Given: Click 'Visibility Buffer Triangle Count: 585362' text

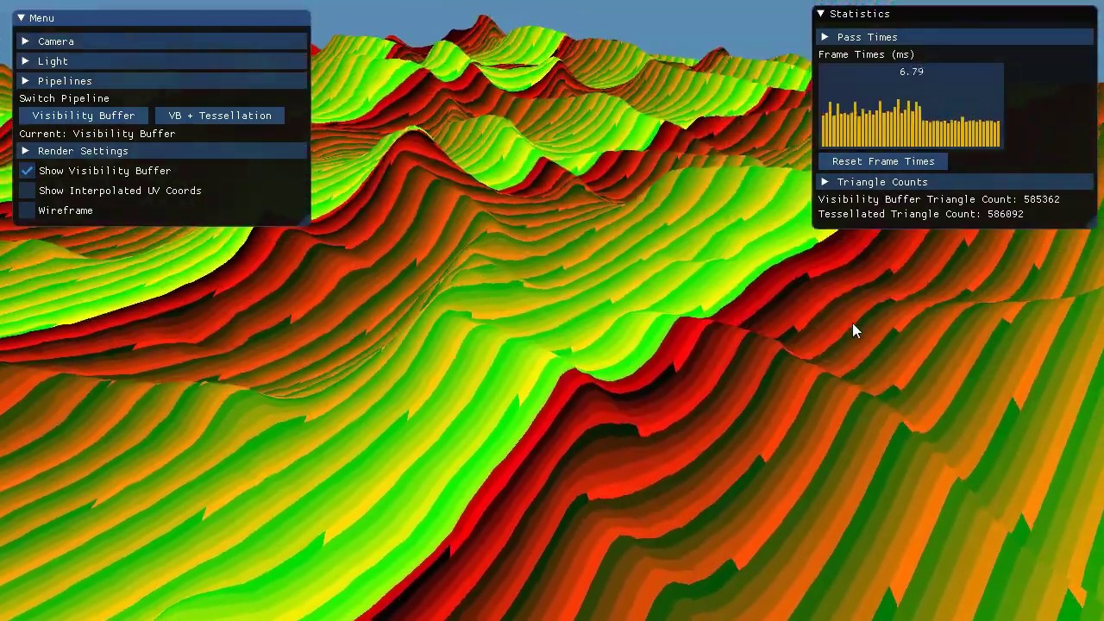Looking at the screenshot, I should [x=939, y=199].
